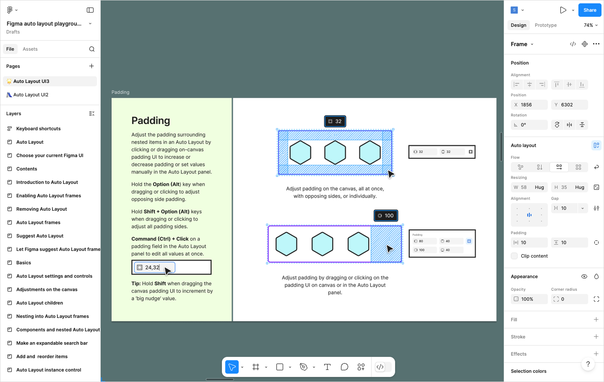Open Dev Mode from the toolbar
Image resolution: width=604 pixels, height=382 pixels.
[x=381, y=367]
